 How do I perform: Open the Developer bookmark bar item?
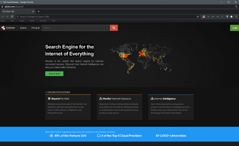coord(43,21)
